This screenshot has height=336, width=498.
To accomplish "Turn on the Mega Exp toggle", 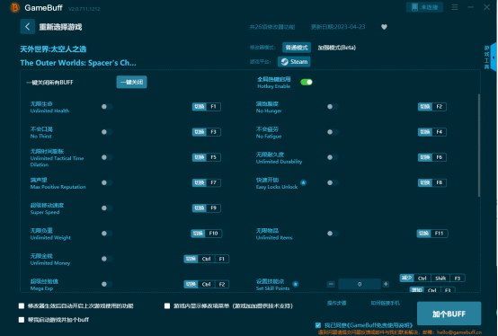I will 107,284.
